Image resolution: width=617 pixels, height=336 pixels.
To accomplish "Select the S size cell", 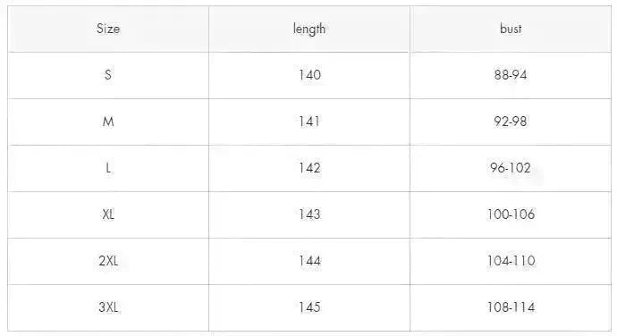I will 108,75.
